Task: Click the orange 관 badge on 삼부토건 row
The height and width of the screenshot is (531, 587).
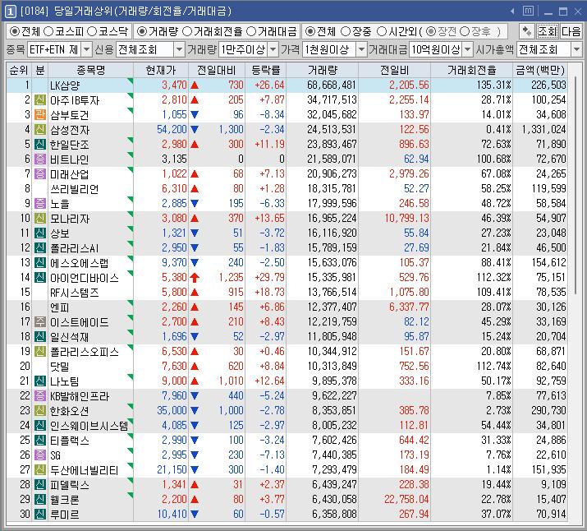Action: 40,114
